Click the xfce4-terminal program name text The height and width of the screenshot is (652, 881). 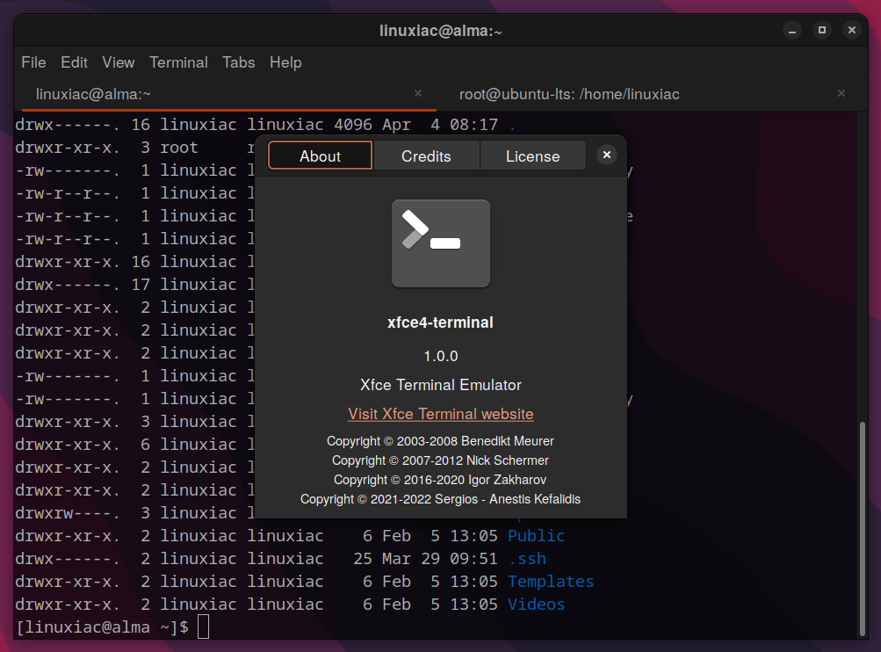(441, 322)
